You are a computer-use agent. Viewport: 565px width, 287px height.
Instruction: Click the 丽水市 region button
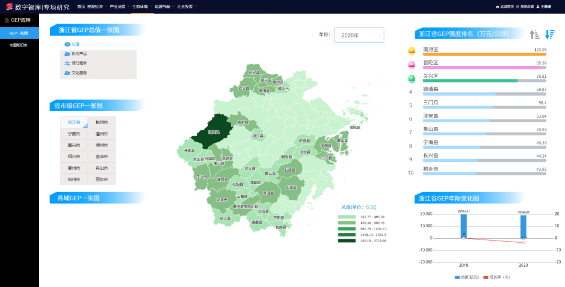(x=101, y=179)
